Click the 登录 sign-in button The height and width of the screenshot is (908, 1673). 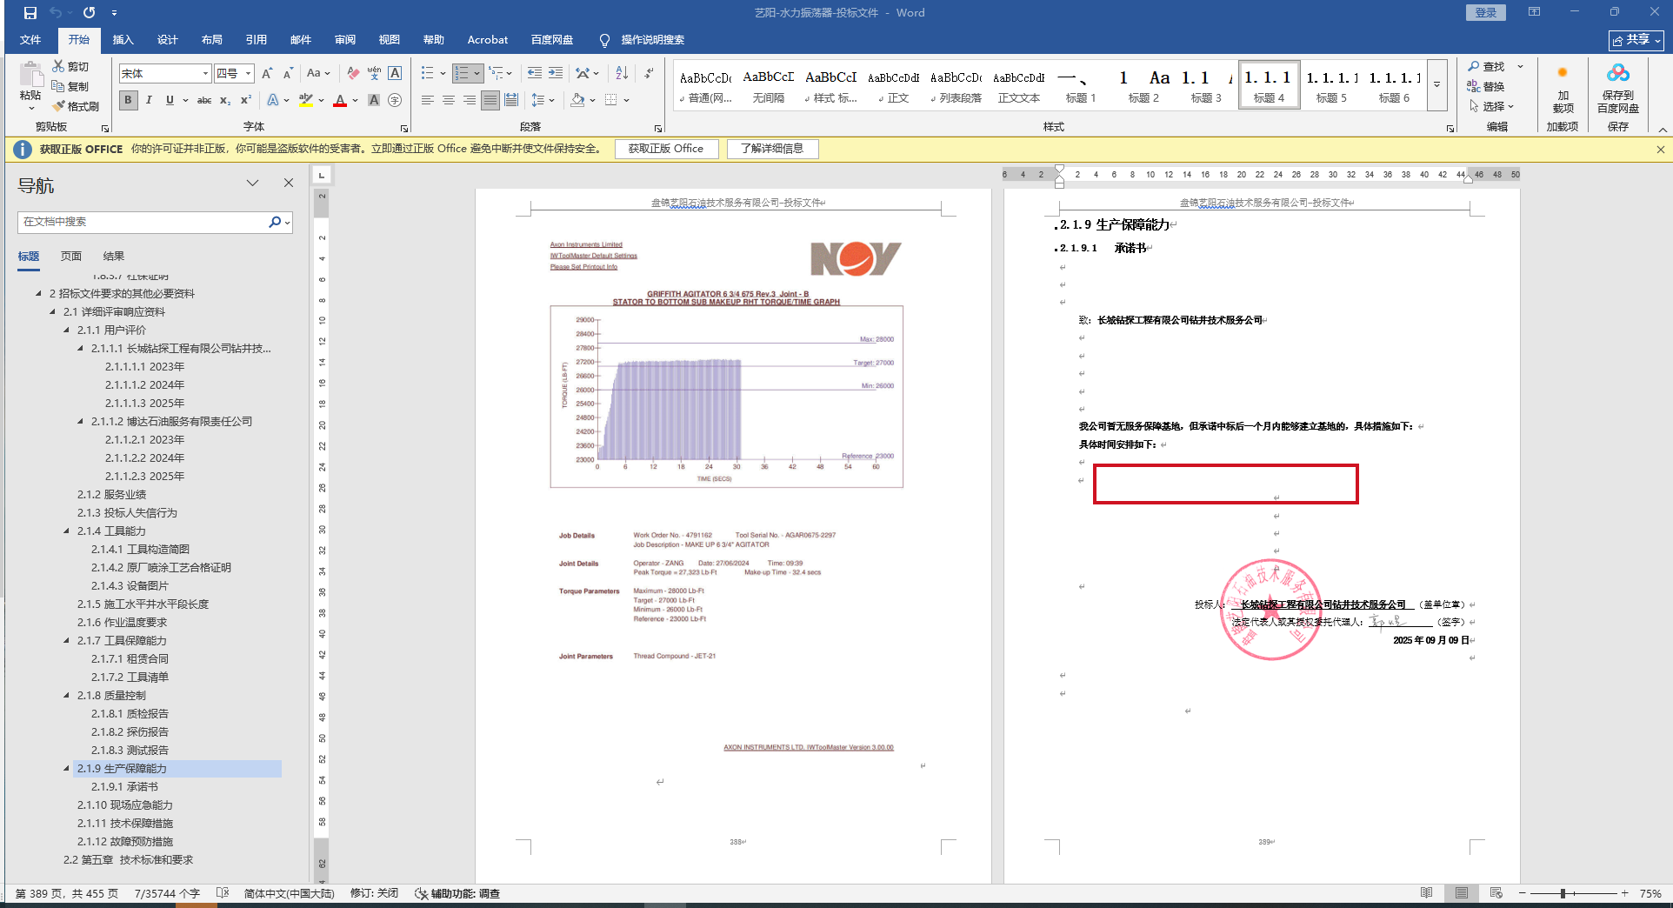(1486, 12)
